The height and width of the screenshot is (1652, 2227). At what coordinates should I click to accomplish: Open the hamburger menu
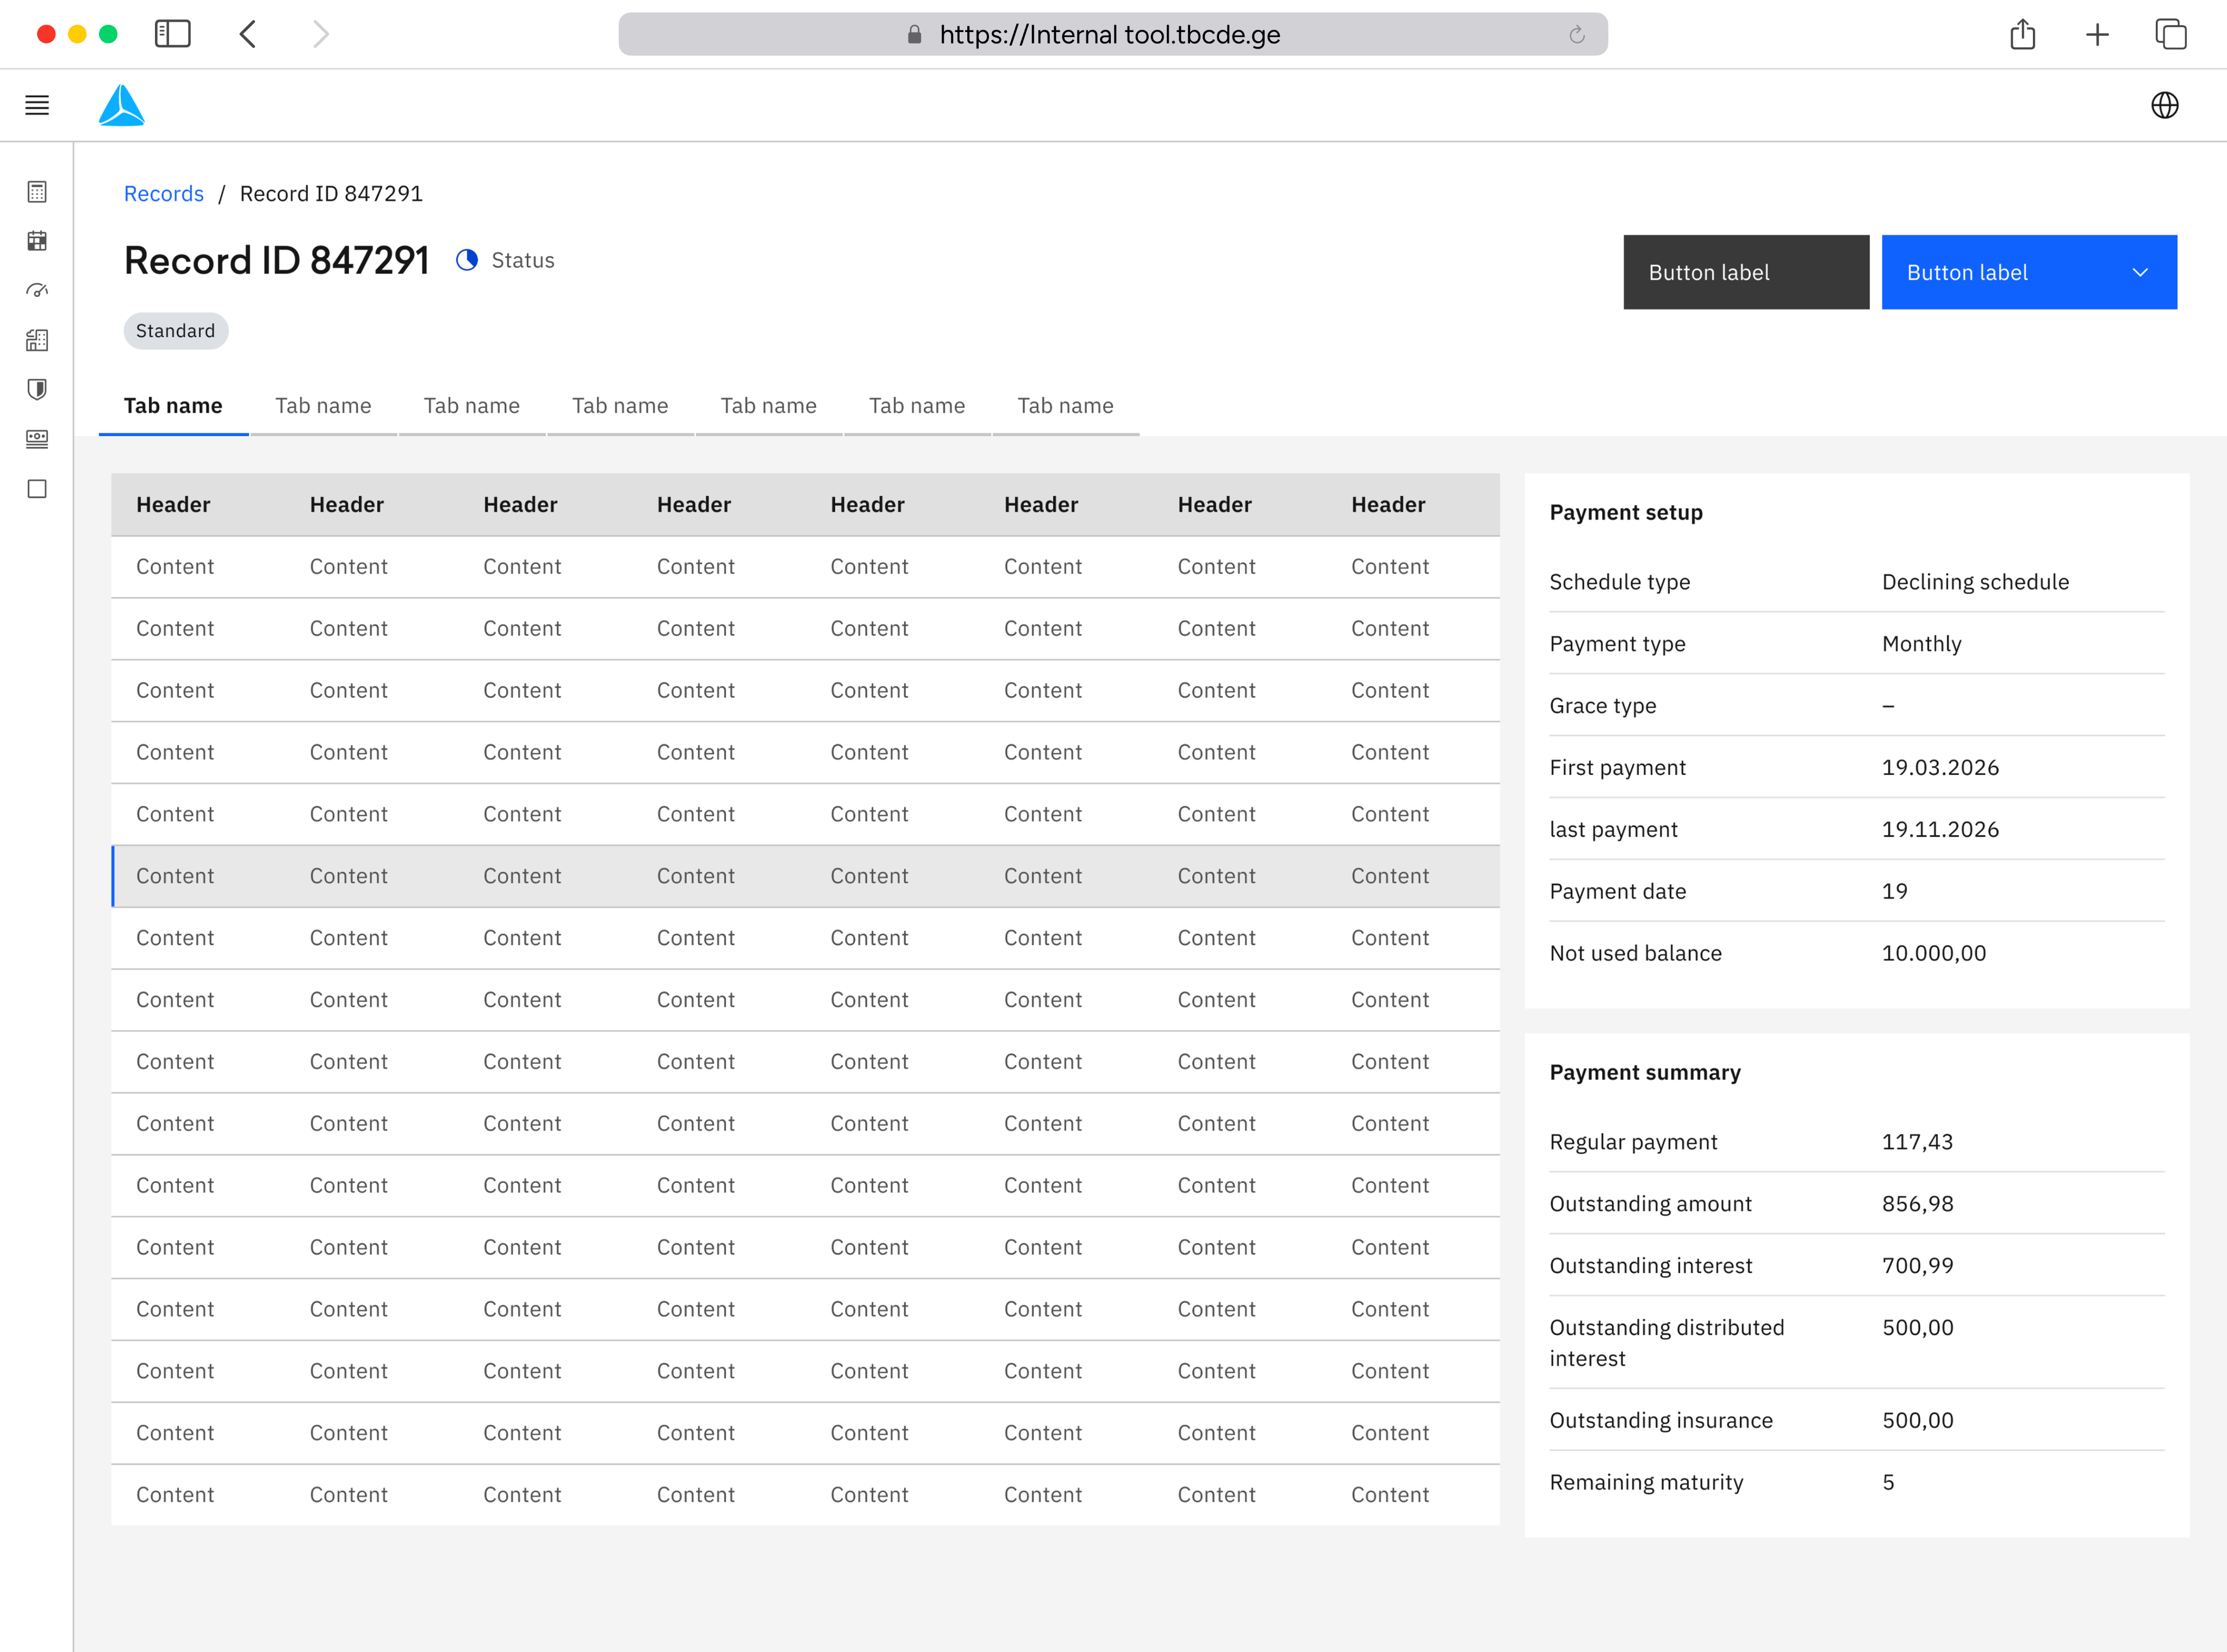pos(37,105)
